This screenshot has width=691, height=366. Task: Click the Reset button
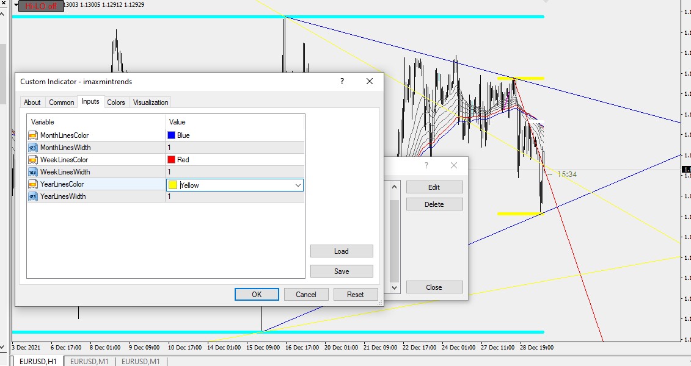coord(355,294)
